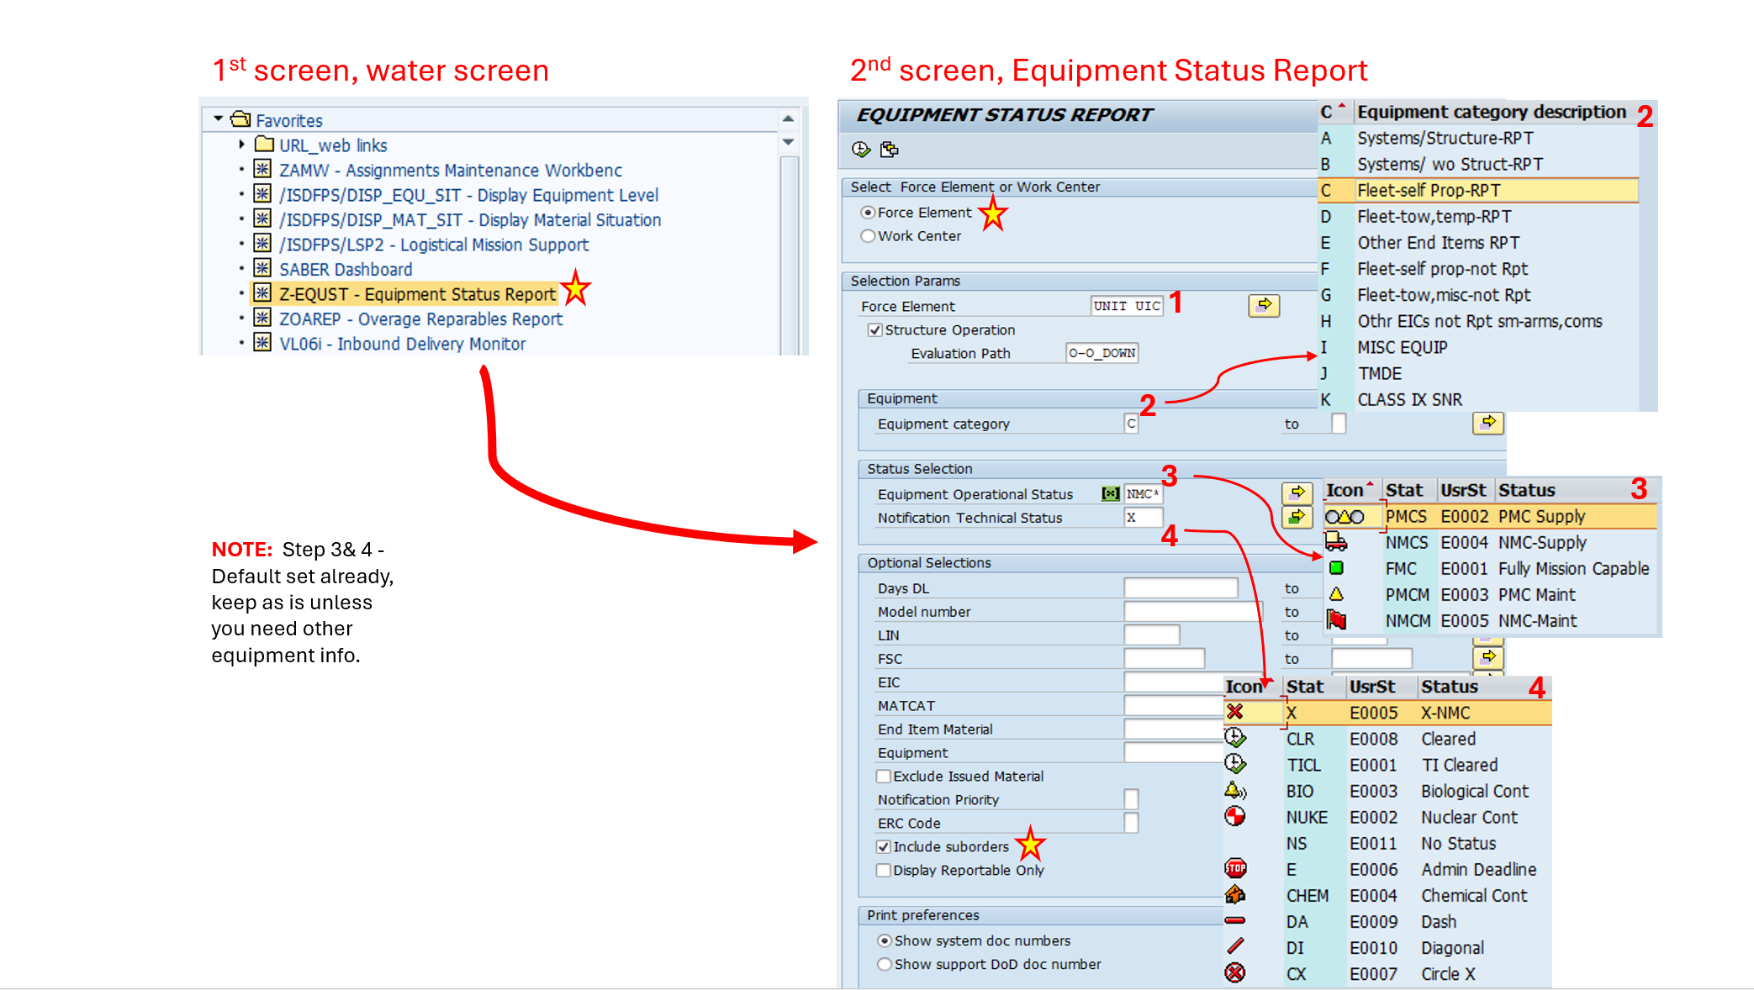Sort by Equipment category description header
Screen dimensions: 1754x990
pyautogui.click(x=1491, y=112)
